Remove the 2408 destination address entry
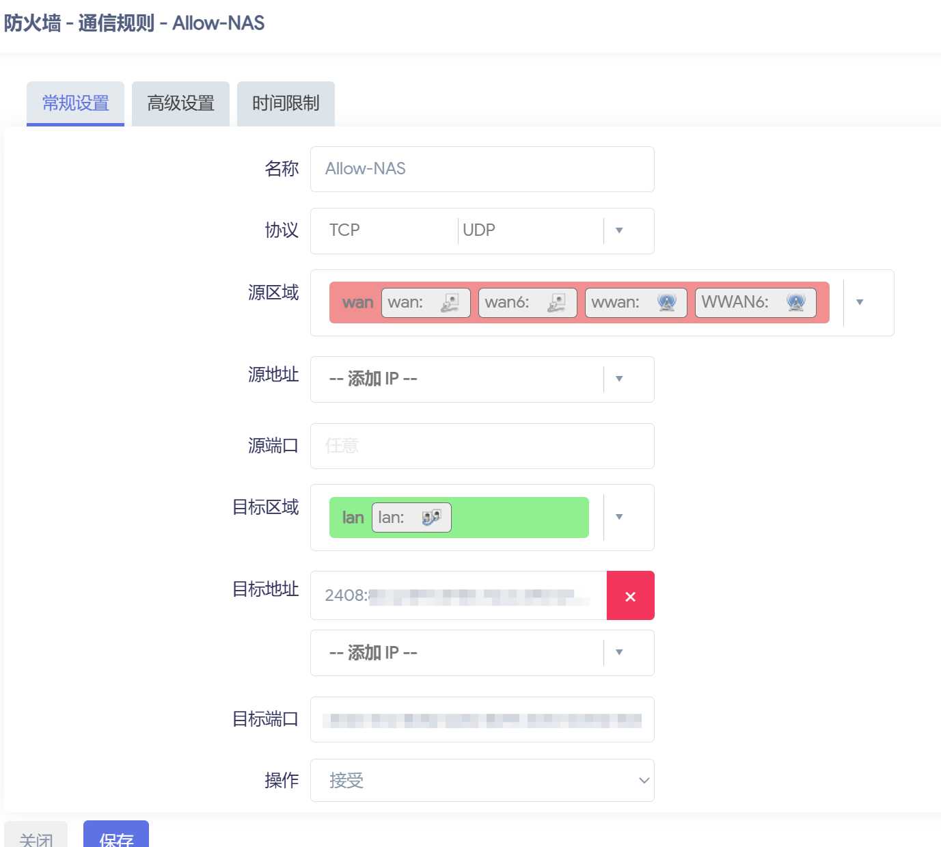The width and height of the screenshot is (941, 847). (x=630, y=596)
